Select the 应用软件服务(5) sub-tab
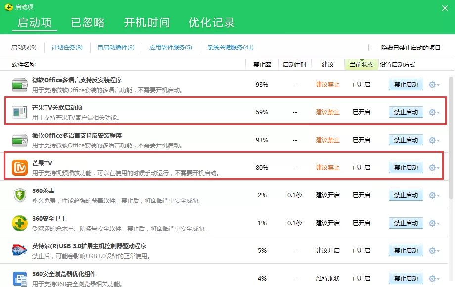The height and width of the screenshot is (287, 455). pos(171,48)
